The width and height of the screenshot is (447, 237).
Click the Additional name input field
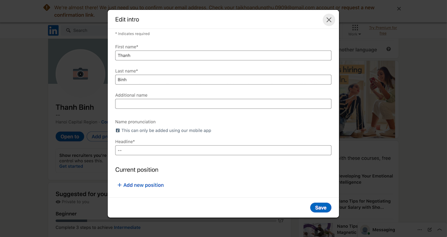(x=223, y=104)
